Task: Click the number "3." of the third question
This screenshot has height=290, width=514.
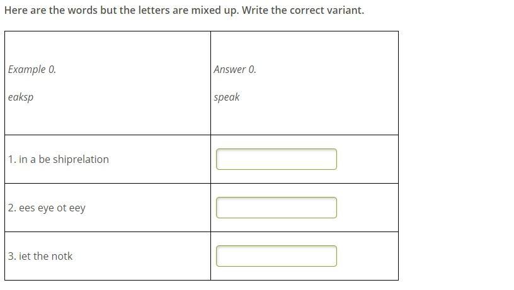Action: (x=12, y=256)
